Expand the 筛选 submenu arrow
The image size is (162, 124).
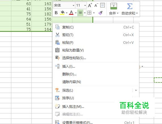click(136, 90)
